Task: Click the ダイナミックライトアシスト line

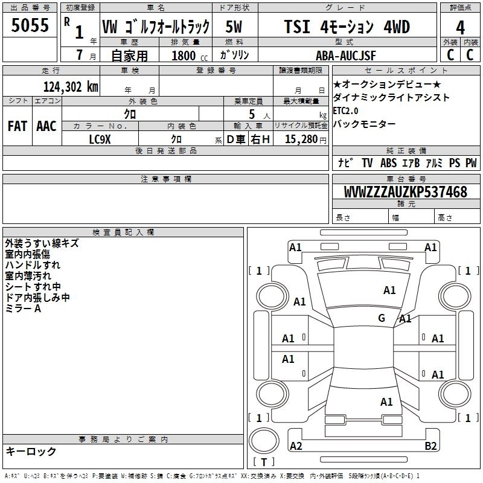Action: (x=391, y=97)
